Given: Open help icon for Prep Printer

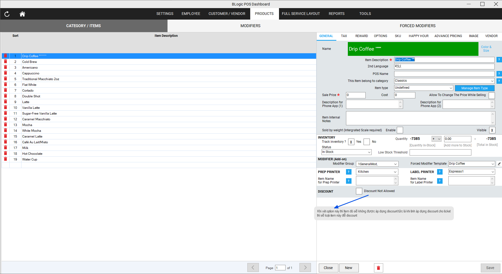Looking at the screenshot, I should tap(349, 172).
